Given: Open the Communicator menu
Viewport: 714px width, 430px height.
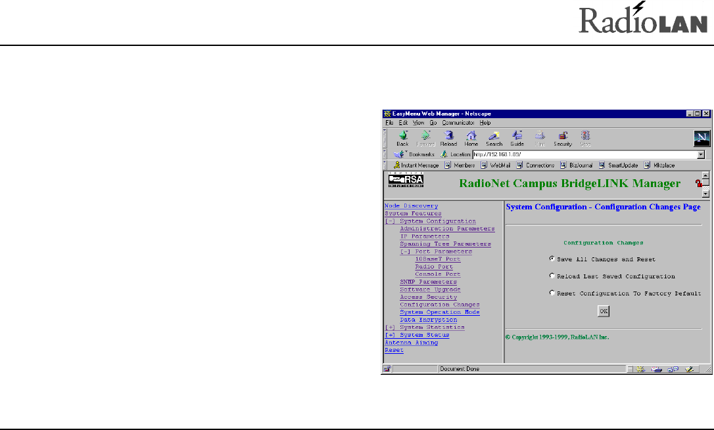Looking at the screenshot, I should click(458, 123).
